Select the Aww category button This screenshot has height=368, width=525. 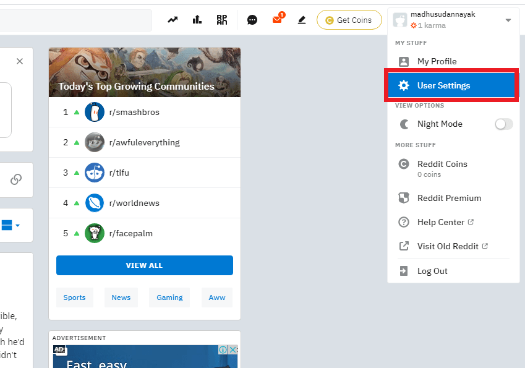217,297
